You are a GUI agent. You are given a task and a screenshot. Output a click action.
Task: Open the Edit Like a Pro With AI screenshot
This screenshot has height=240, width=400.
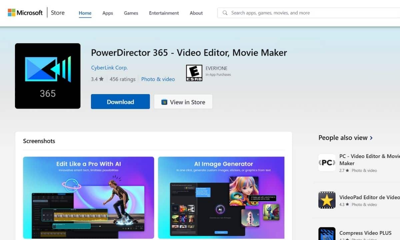coord(89,198)
